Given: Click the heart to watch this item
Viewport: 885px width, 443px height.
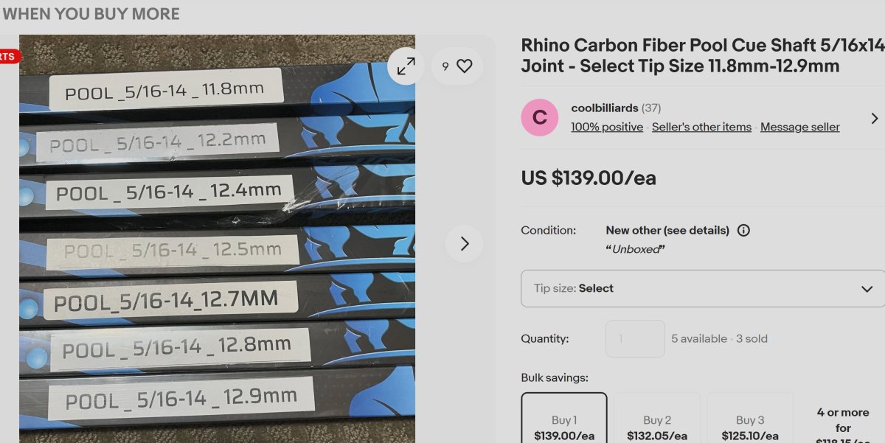Looking at the screenshot, I should coord(463,66).
